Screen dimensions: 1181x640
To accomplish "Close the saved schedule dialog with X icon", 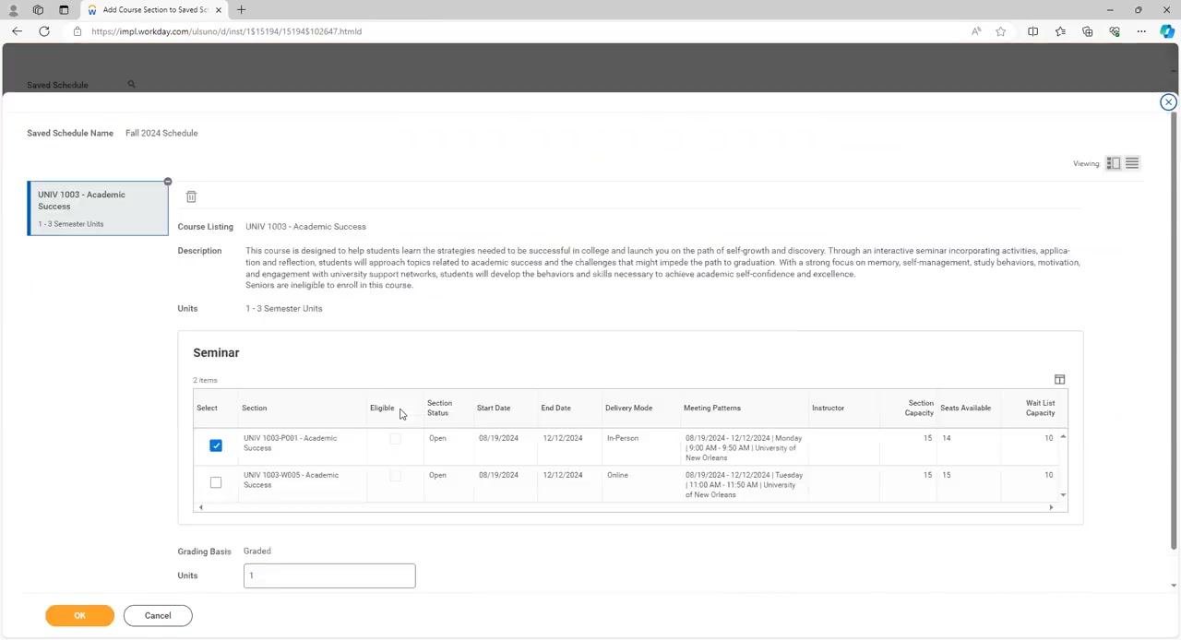I will [1168, 102].
